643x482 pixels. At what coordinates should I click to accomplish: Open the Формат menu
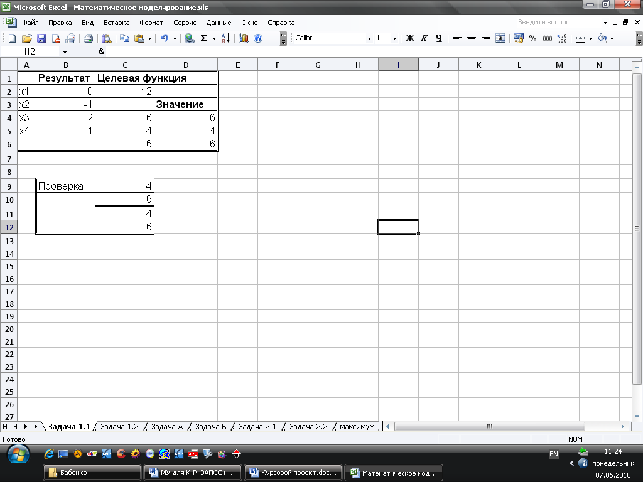point(151,23)
